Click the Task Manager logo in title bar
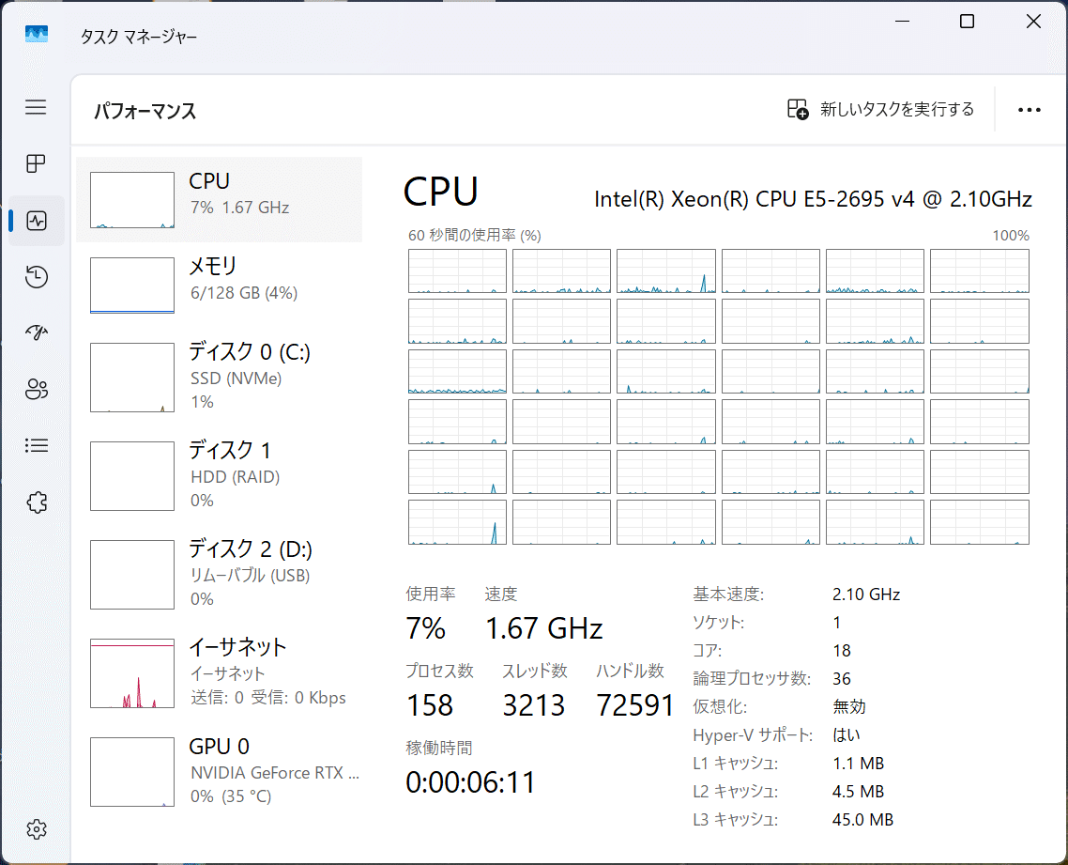This screenshot has width=1068, height=865. coord(36,33)
